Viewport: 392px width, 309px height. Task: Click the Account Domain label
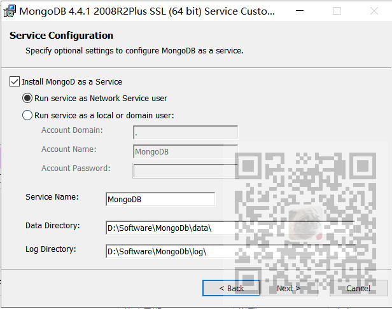pyautogui.click(x=72, y=130)
